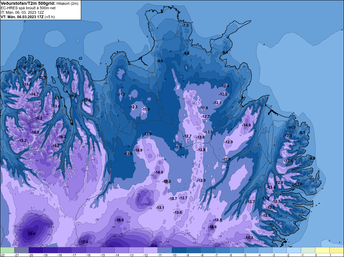The height and width of the screenshot is (257, 344).
Task: Click the -17.3 temperature value
Action: point(166,182)
